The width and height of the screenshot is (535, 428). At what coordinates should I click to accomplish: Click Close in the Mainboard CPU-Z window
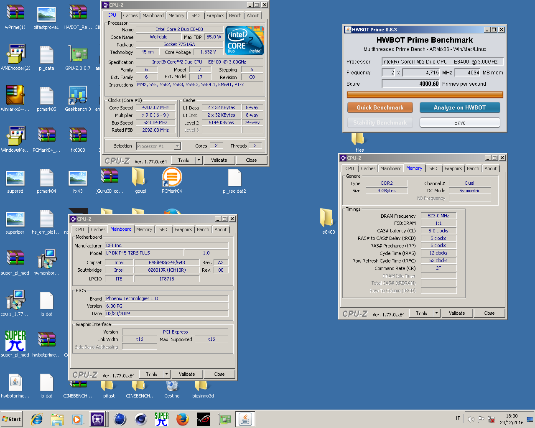219,374
